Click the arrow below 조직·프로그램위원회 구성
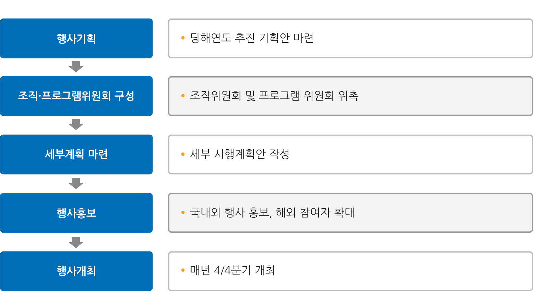The image size is (534, 292). tap(76, 125)
